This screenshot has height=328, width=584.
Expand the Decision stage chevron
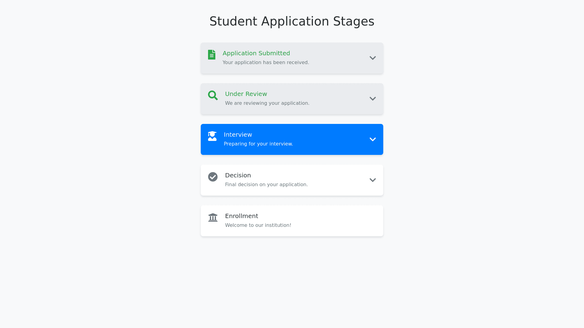coord(373,180)
